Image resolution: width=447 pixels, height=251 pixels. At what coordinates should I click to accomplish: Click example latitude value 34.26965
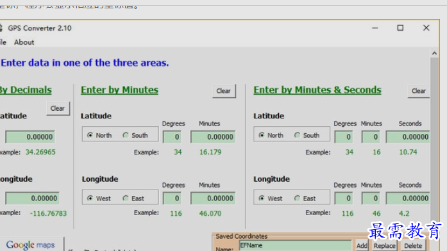click(40, 152)
